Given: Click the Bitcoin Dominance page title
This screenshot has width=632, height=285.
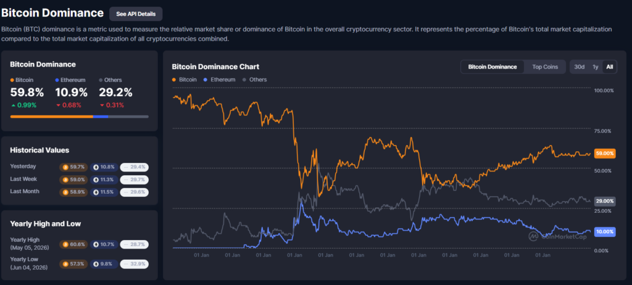Looking at the screenshot, I should (52, 13).
